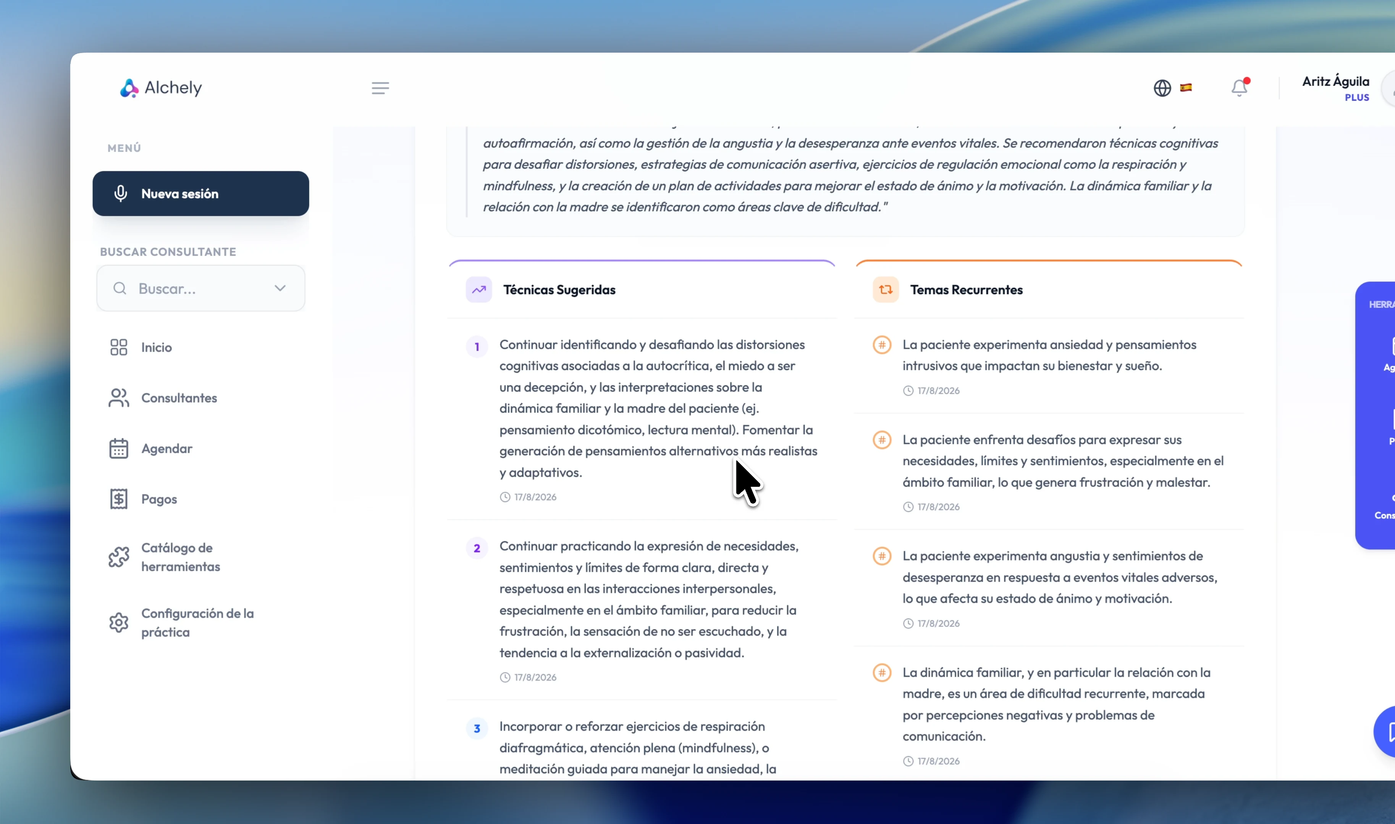Click the BUSCAR CONSULTANTE label
Image resolution: width=1395 pixels, height=824 pixels.
point(168,252)
